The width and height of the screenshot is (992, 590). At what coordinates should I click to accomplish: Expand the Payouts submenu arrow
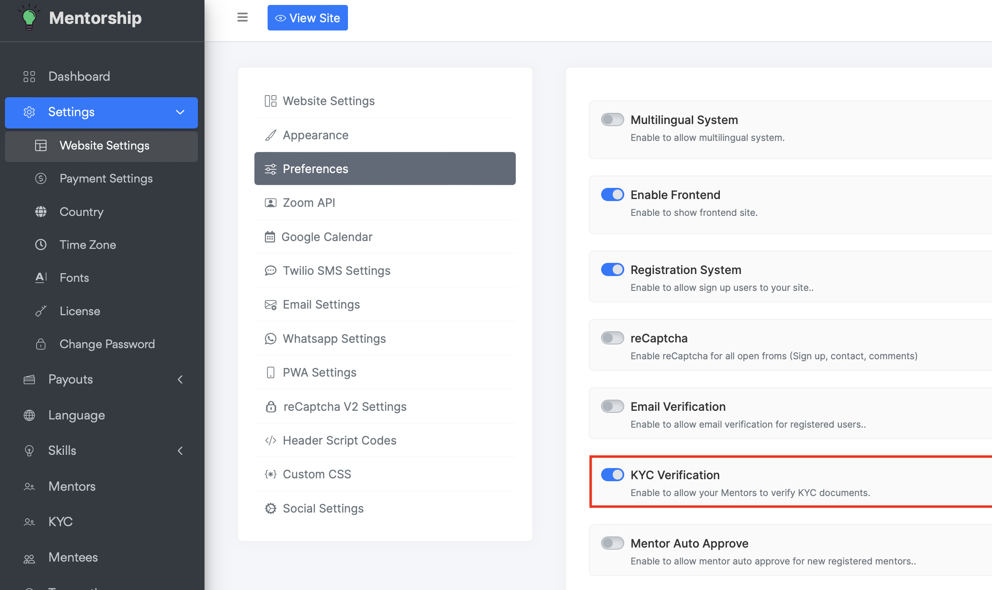(x=180, y=379)
